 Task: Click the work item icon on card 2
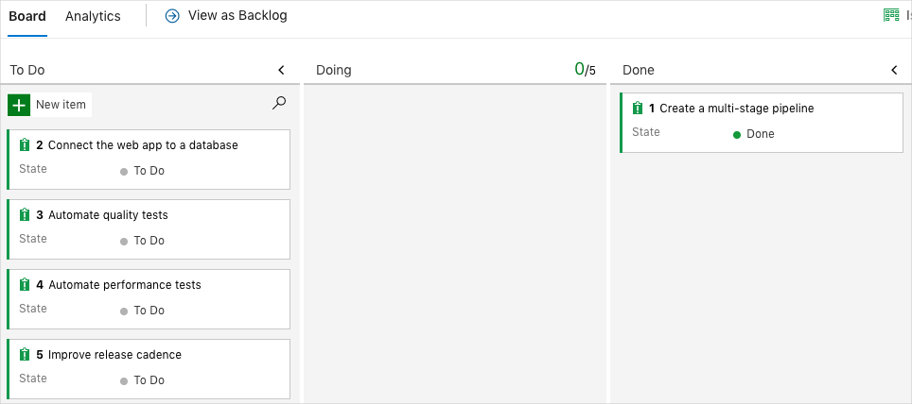click(26, 145)
